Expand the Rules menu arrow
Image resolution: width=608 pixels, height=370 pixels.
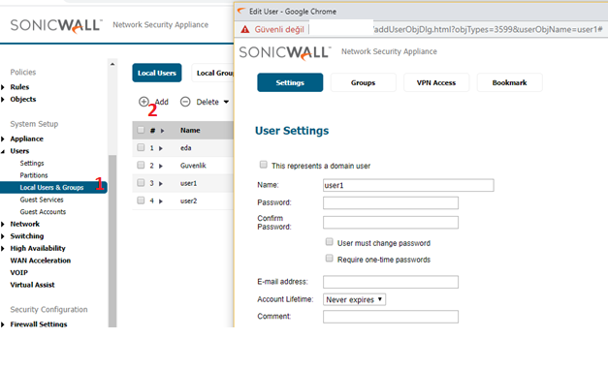[3, 87]
